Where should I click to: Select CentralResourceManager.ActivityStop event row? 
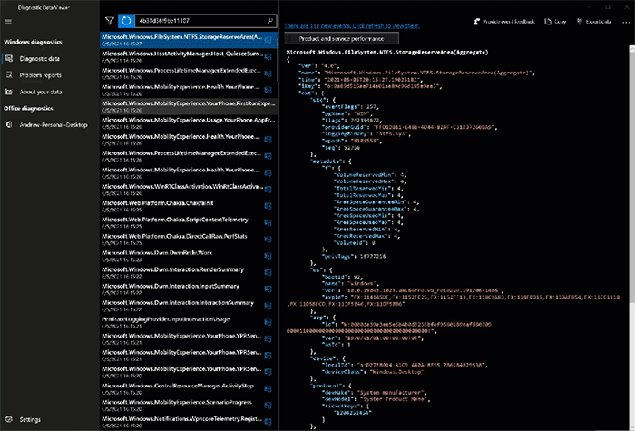pos(189,388)
